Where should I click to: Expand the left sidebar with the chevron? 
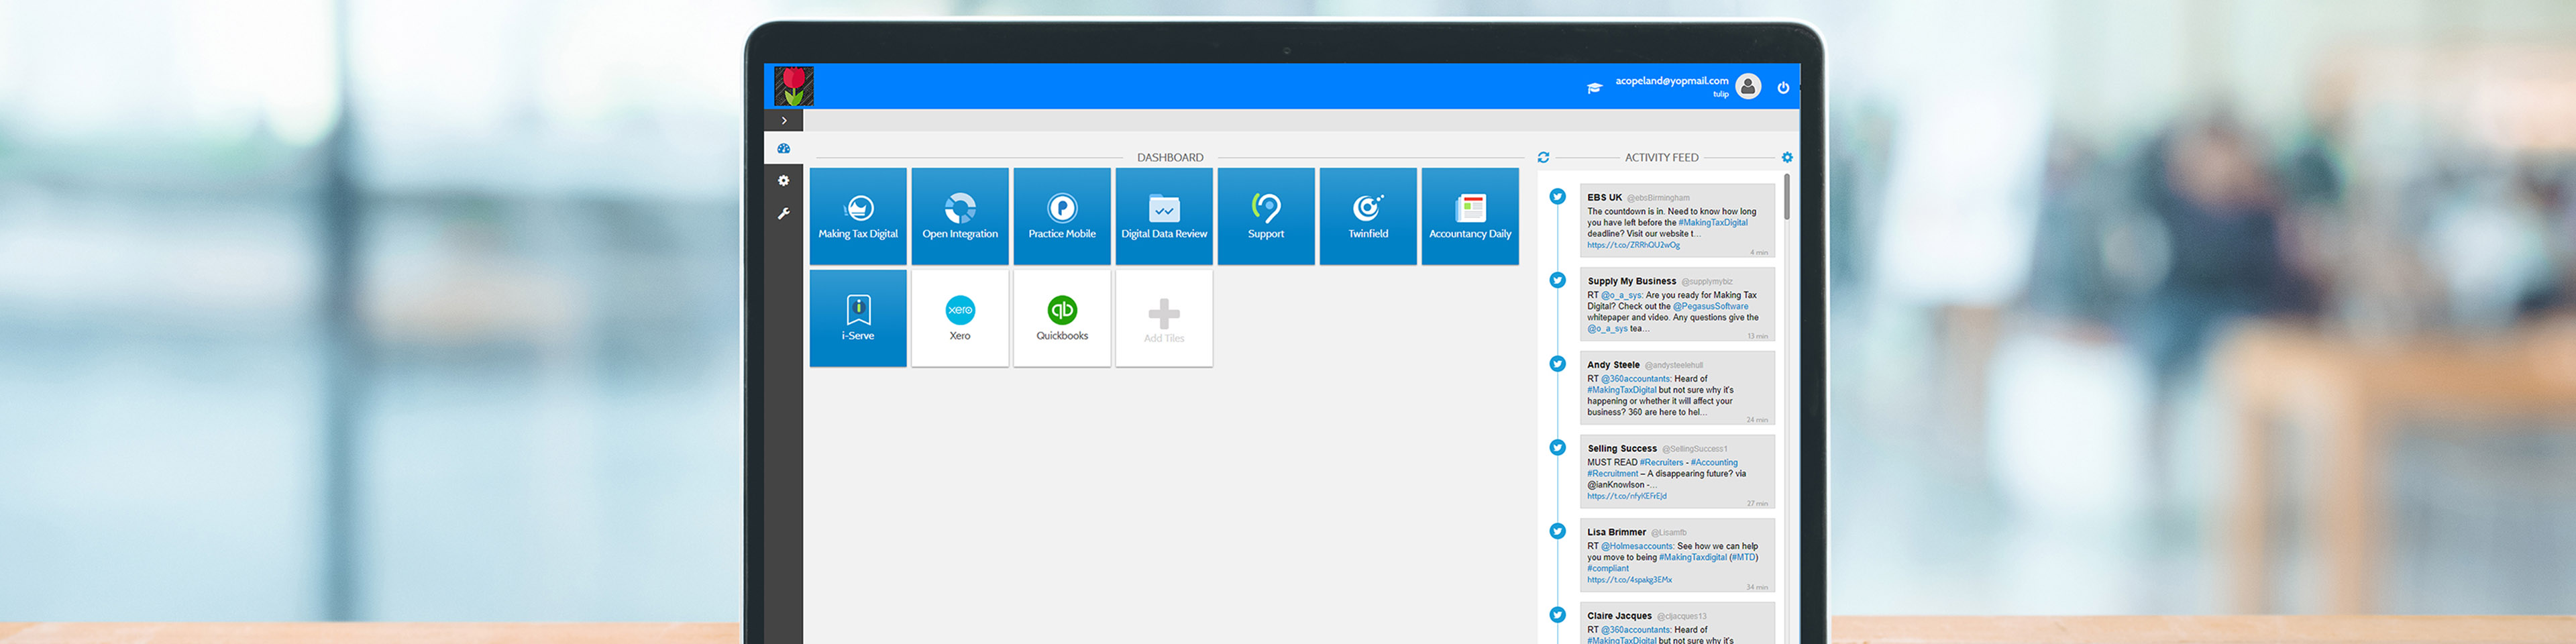tap(784, 121)
